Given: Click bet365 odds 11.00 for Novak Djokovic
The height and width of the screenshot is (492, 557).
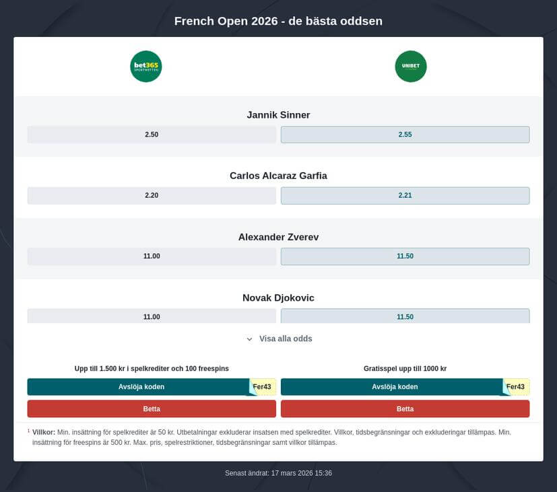Looking at the screenshot, I should pos(151,316).
